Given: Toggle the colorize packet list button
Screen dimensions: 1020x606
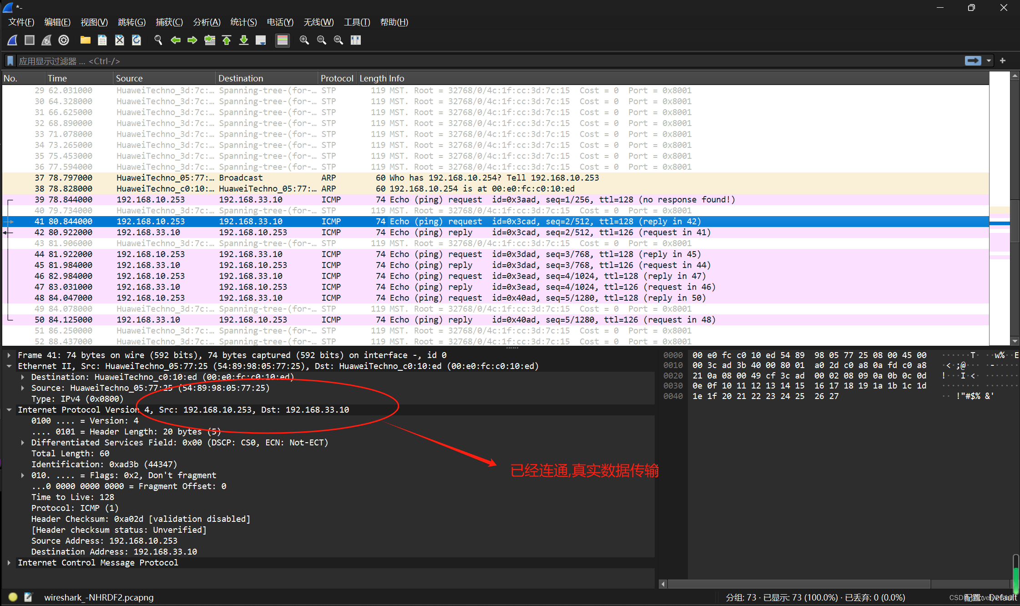Looking at the screenshot, I should [x=282, y=40].
